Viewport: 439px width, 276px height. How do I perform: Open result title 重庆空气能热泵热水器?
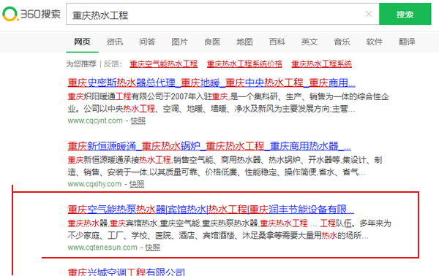tap(211, 210)
